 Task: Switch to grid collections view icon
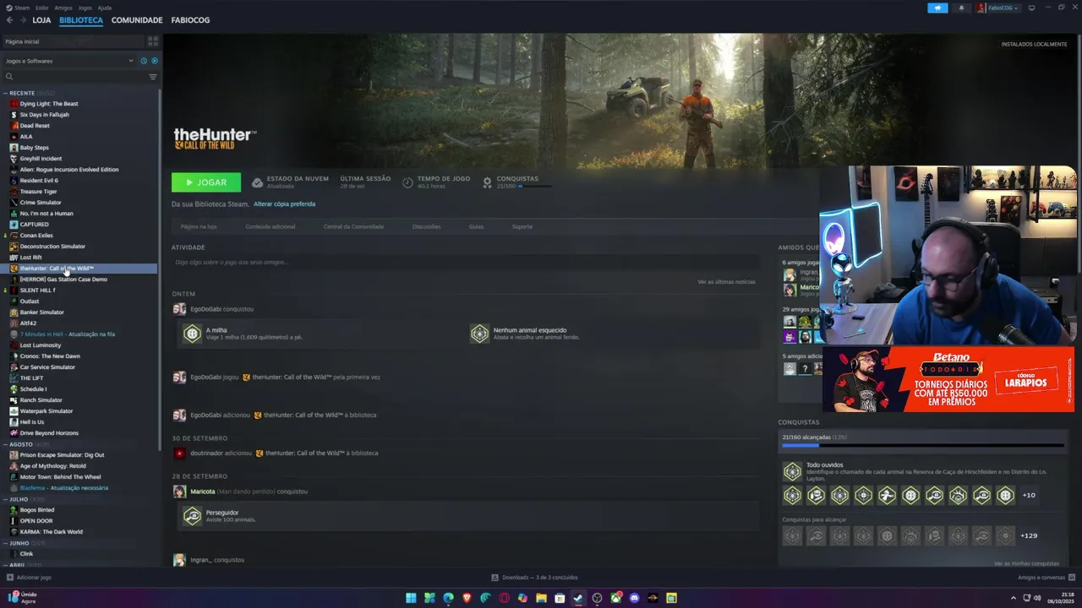pyautogui.click(x=153, y=41)
